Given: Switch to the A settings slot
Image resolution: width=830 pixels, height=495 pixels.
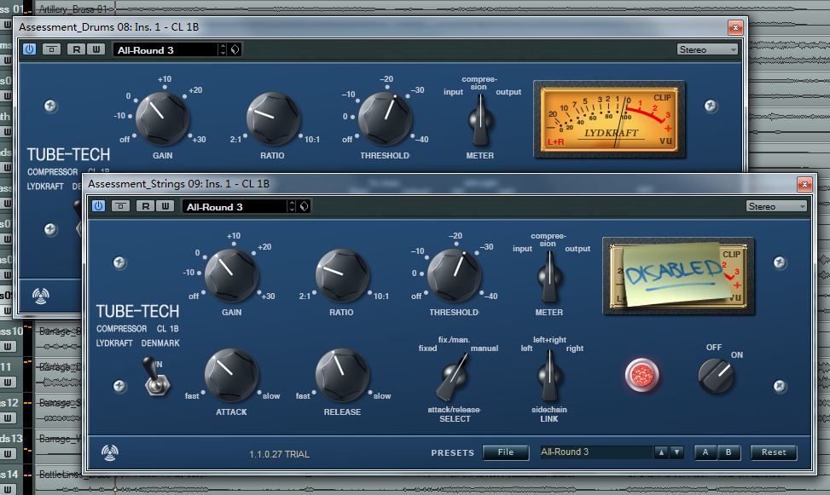Looking at the screenshot, I should pos(705,452).
